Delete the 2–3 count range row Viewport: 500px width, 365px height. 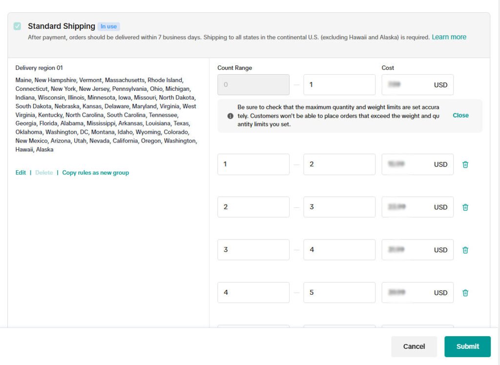(x=465, y=207)
